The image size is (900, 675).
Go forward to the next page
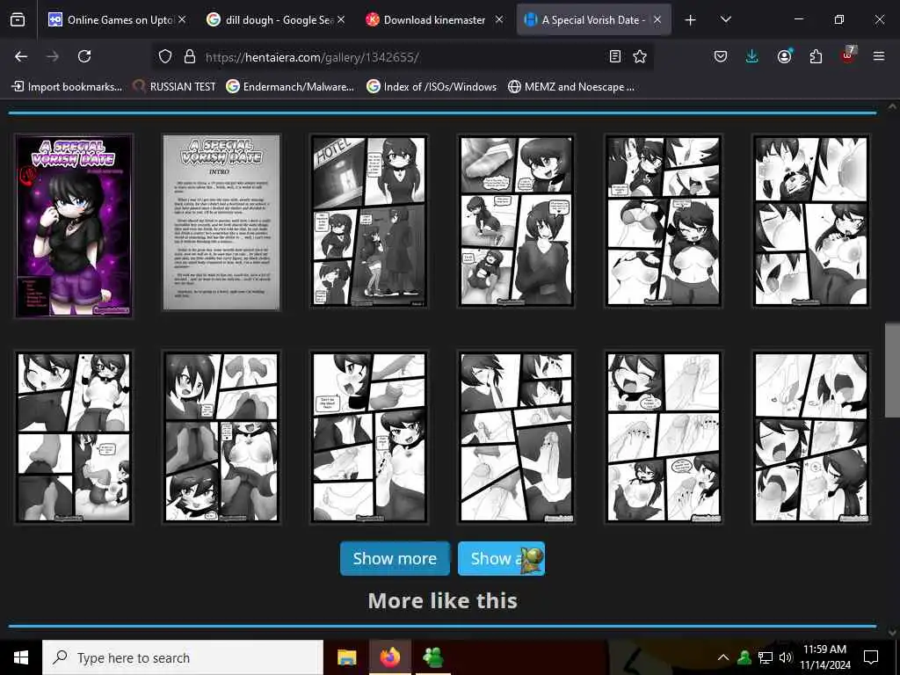(53, 56)
